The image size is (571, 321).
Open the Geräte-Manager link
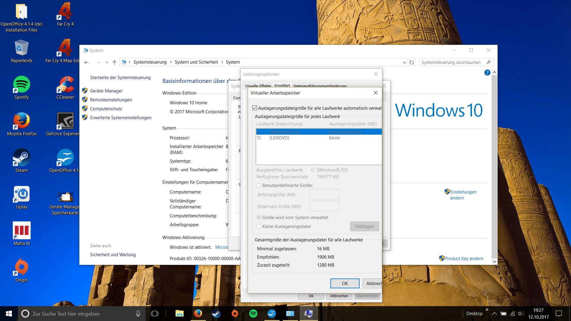[x=106, y=91]
